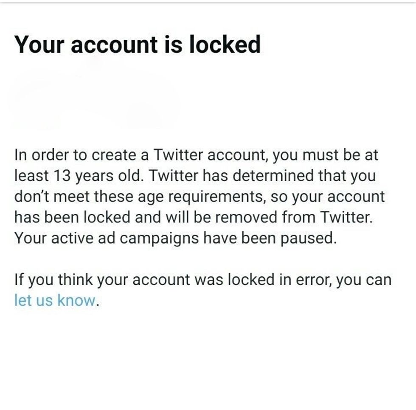416x410 pixels.
Task: Open the "let us know" link
Action: [55, 300]
